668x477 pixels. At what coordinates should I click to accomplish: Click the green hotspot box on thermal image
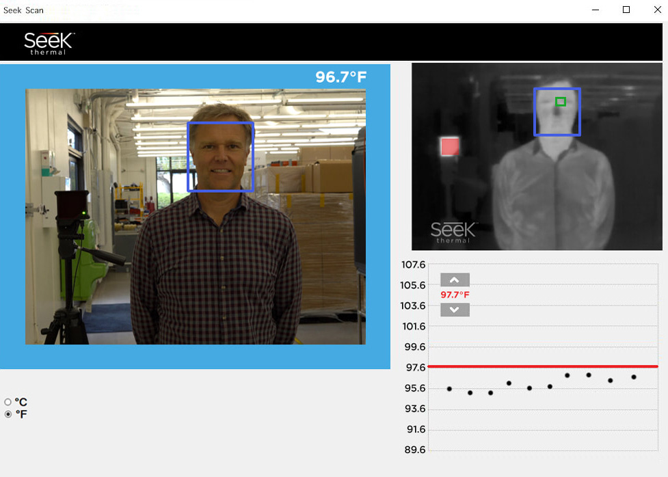click(x=560, y=102)
